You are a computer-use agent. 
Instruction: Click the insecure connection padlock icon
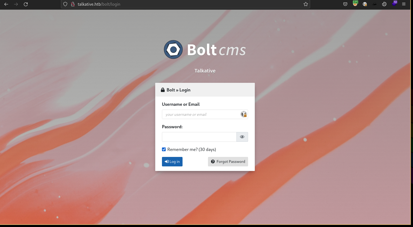pyautogui.click(x=73, y=4)
